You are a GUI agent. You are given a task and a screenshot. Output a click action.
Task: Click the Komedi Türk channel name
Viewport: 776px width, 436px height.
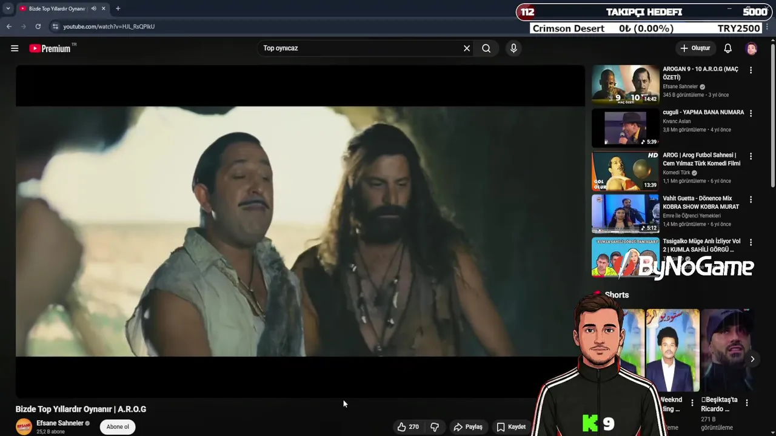[x=677, y=173]
